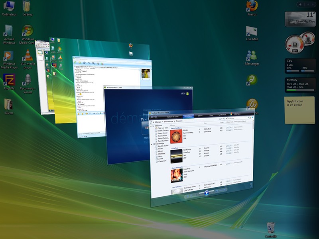This screenshot has height=239, width=319.
Task: Launch VLC media player shortcut
Action: tap(28, 59)
